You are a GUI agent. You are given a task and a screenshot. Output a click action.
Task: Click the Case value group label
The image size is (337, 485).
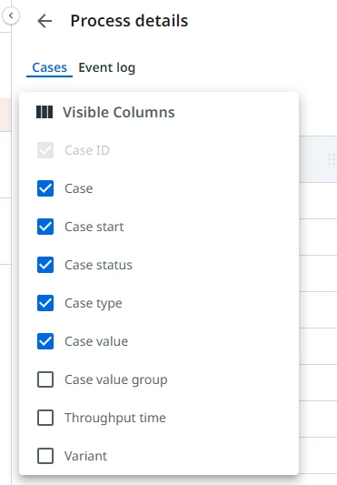(x=116, y=379)
